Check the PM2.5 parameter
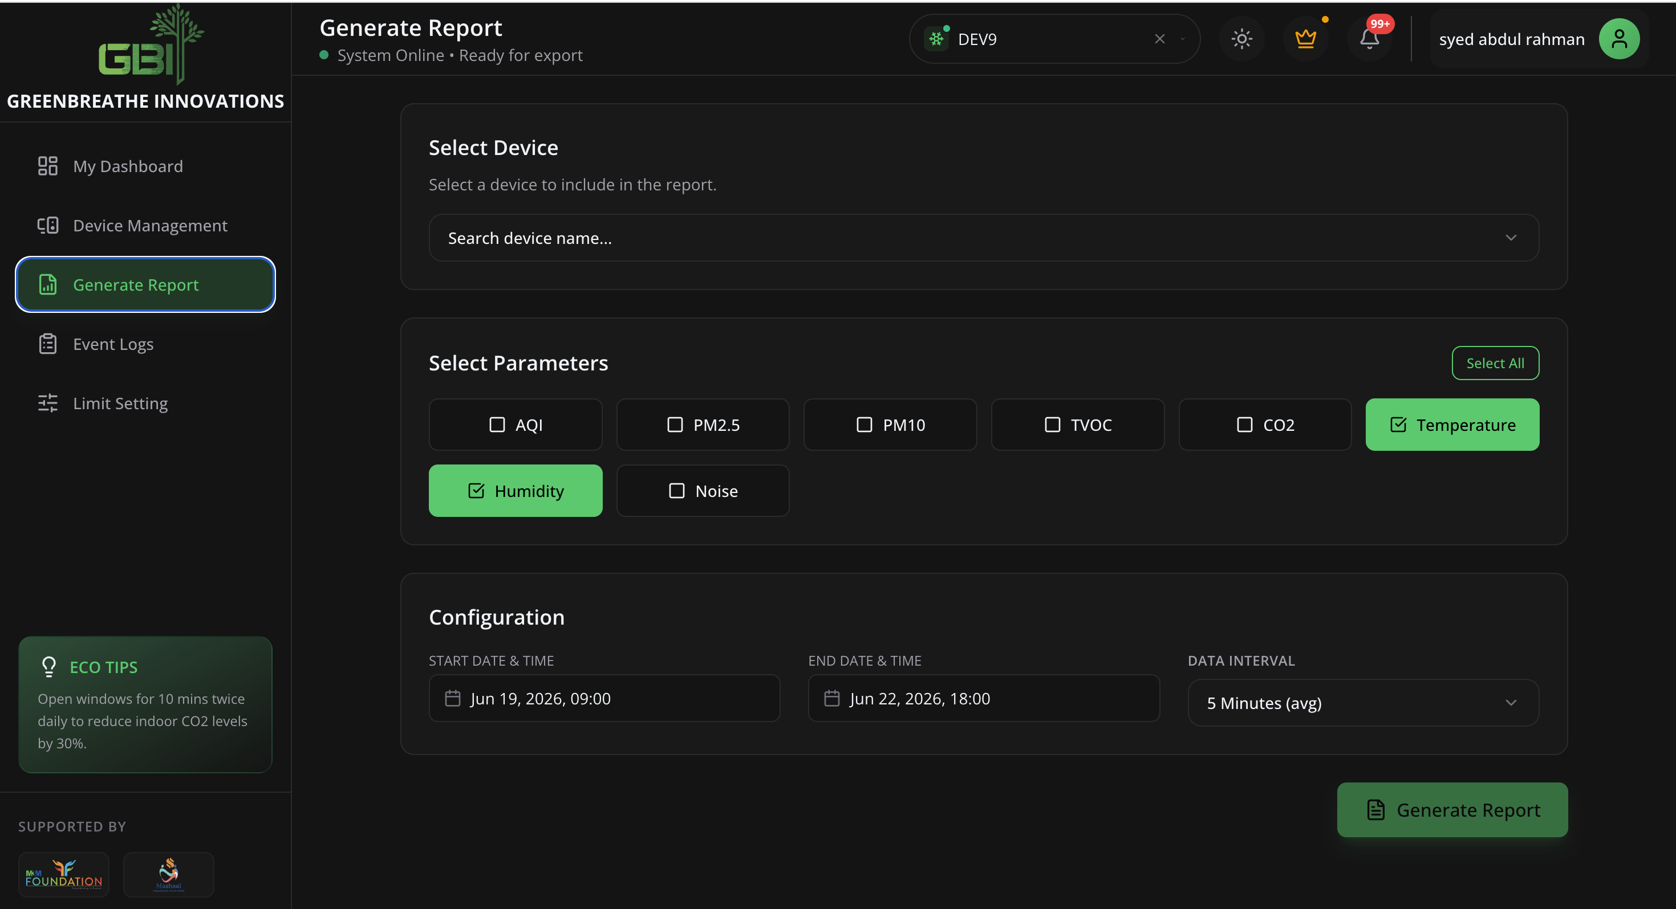The height and width of the screenshot is (909, 1676). [703, 425]
